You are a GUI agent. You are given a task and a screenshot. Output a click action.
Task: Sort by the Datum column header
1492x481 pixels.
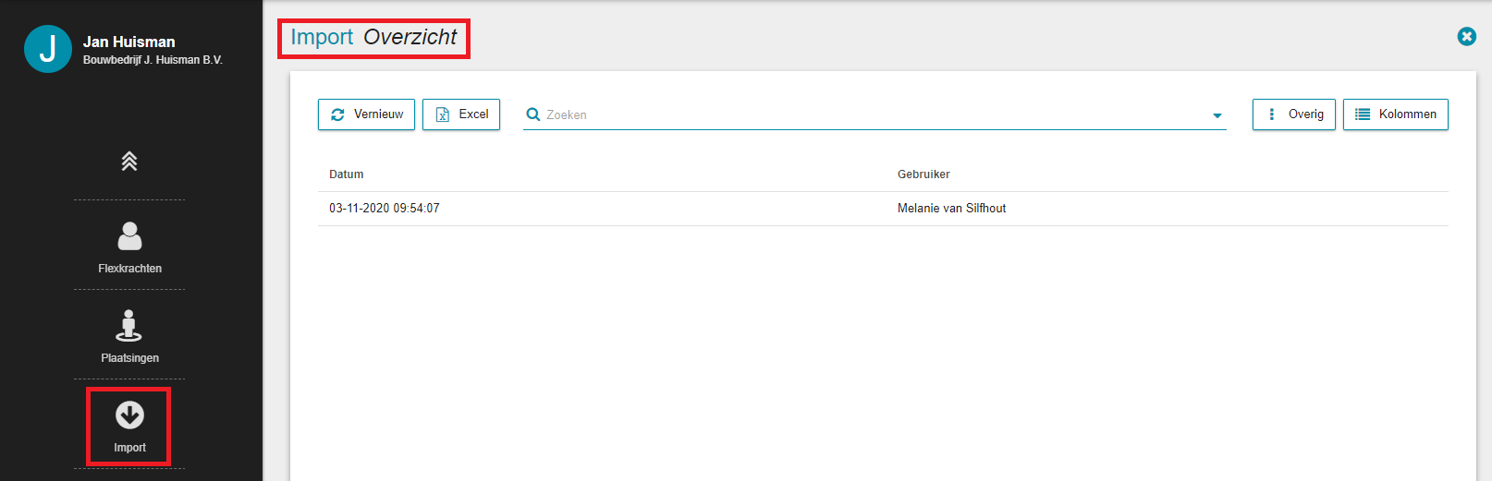click(x=347, y=174)
